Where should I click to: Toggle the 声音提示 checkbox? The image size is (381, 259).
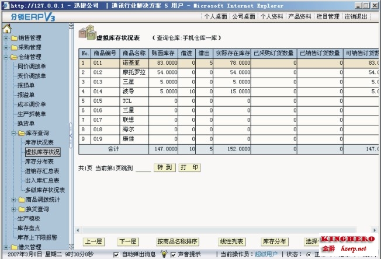(x=173, y=255)
